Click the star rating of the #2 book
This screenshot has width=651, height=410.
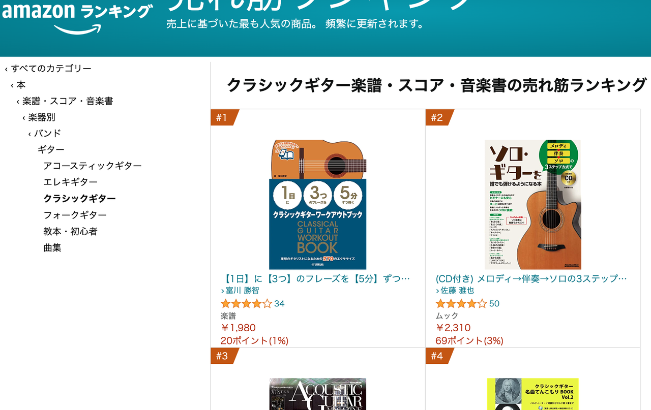pyautogui.click(x=462, y=304)
